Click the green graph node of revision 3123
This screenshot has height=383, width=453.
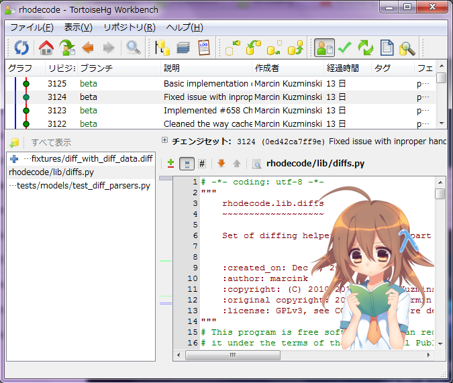[26, 110]
